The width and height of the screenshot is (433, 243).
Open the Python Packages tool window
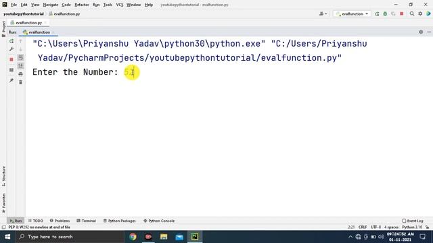point(119,221)
